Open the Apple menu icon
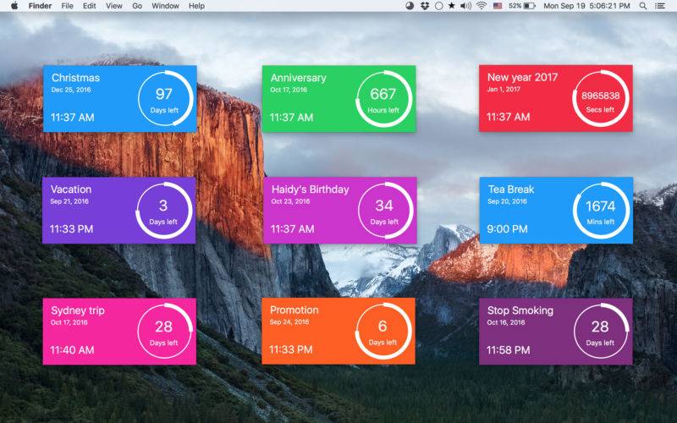The image size is (677, 423). click(x=14, y=6)
